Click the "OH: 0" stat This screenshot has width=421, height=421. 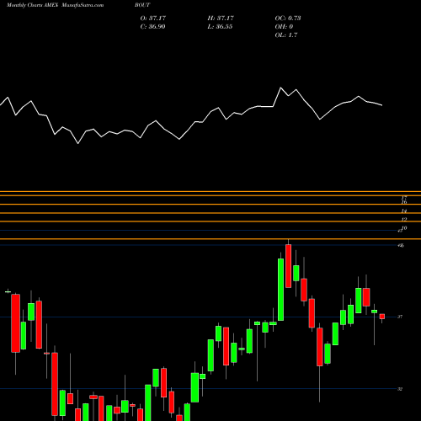click(x=284, y=26)
